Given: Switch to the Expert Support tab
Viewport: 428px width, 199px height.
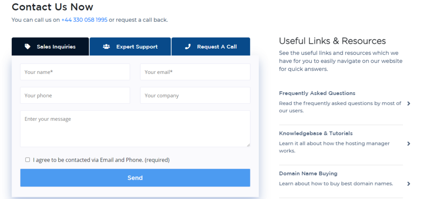Looking at the screenshot, I should (130, 46).
